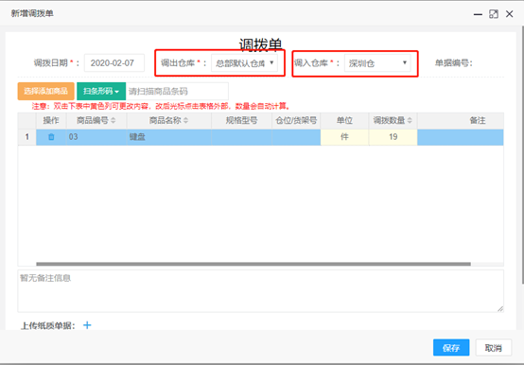Cancel with the 取消 button

click(493, 348)
